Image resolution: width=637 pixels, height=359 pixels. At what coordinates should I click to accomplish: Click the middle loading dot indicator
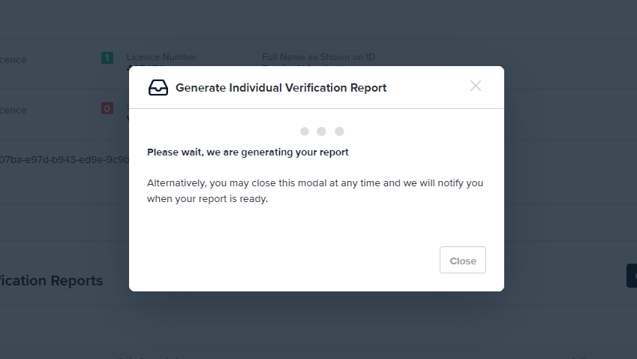click(x=321, y=131)
